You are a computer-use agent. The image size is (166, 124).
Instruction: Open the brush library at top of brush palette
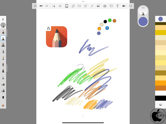(x=3, y=19)
